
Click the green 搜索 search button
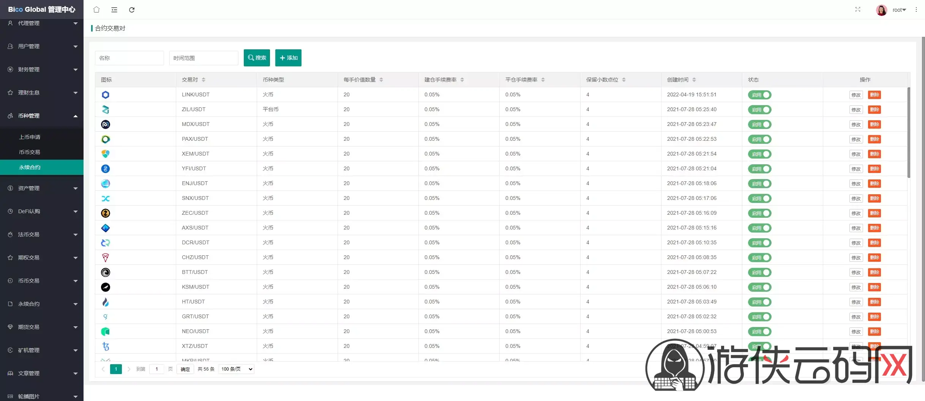coord(257,58)
